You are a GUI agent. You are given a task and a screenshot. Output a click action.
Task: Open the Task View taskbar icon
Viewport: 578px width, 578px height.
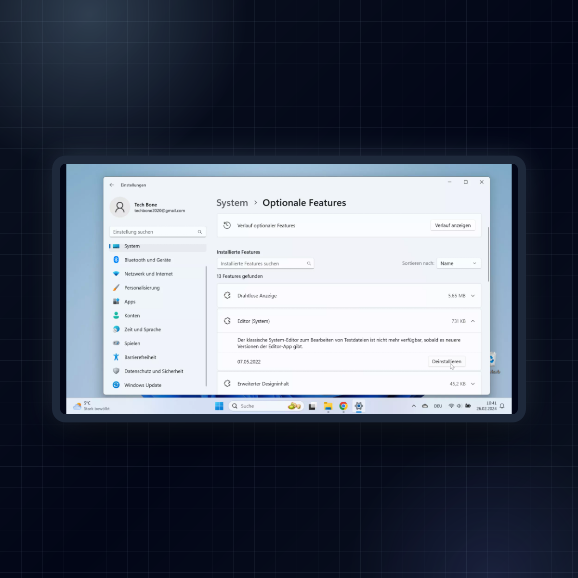(312, 406)
